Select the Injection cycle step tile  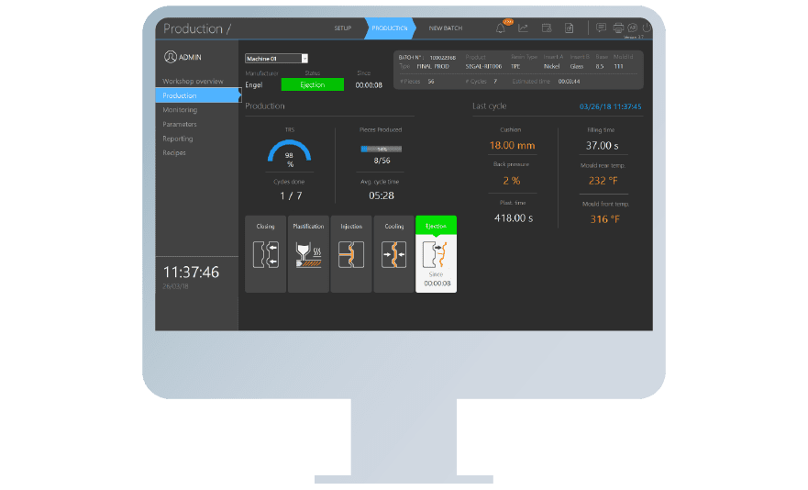pos(351,254)
